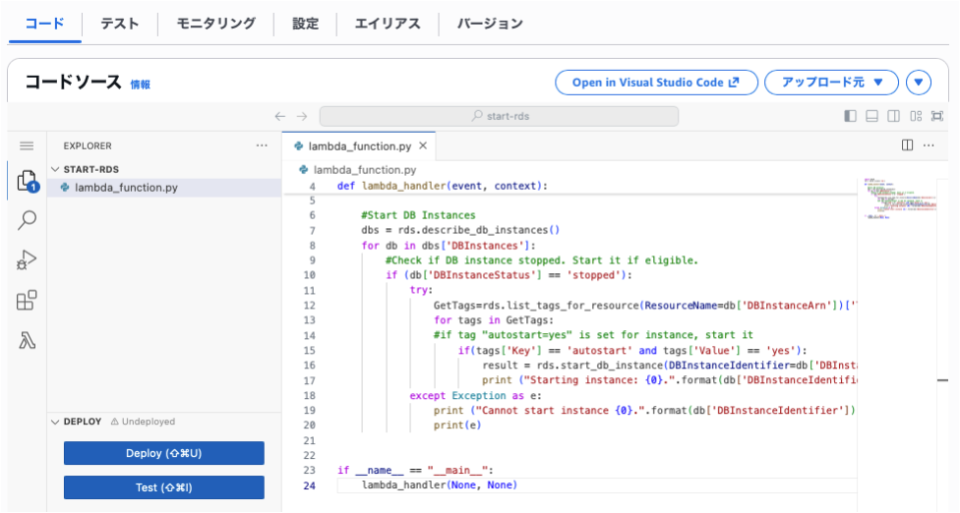This screenshot has width=960, height=513.
Task: Open Explorer views and more actions ellipsis
Action: click(x=262, y=145)
